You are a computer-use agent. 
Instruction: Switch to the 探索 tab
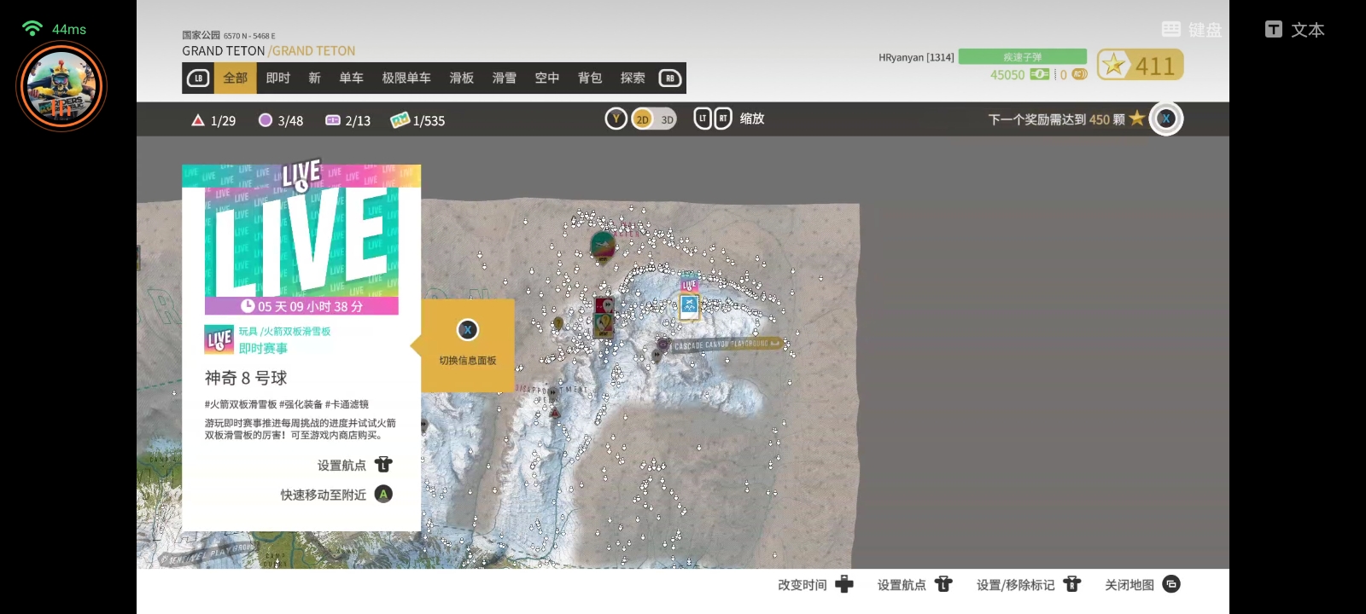point(633,78)
